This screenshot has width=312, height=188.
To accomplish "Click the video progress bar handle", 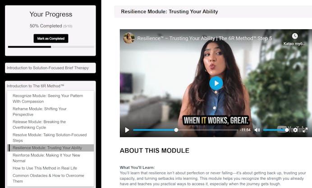I will click(x=176, y=130).
